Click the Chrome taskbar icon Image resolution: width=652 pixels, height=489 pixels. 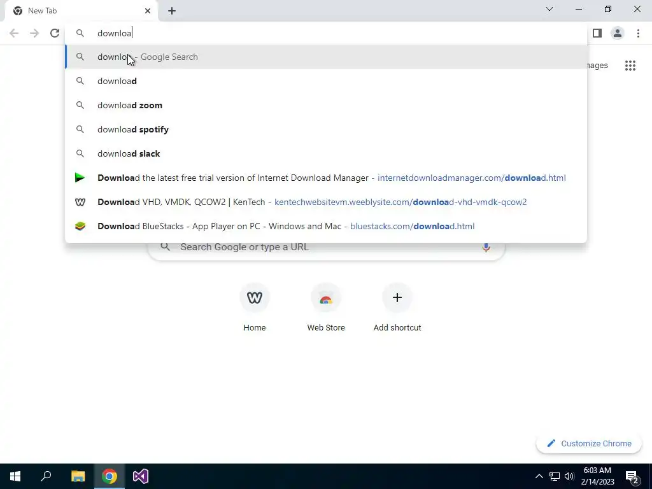pos(110,476)
